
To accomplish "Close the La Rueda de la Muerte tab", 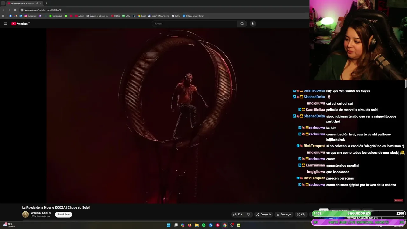I will click(41, 3).
